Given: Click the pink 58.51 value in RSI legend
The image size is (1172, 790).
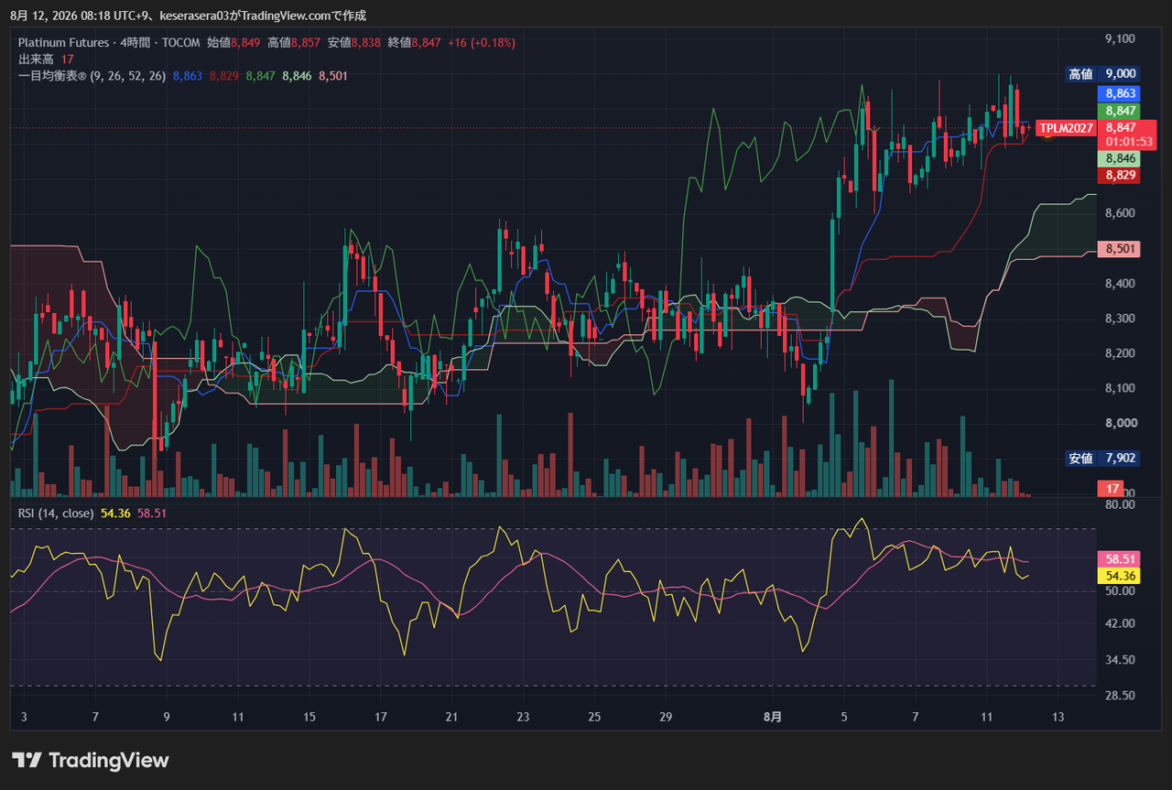Looking at the screenshot, I should coord(152,514).
